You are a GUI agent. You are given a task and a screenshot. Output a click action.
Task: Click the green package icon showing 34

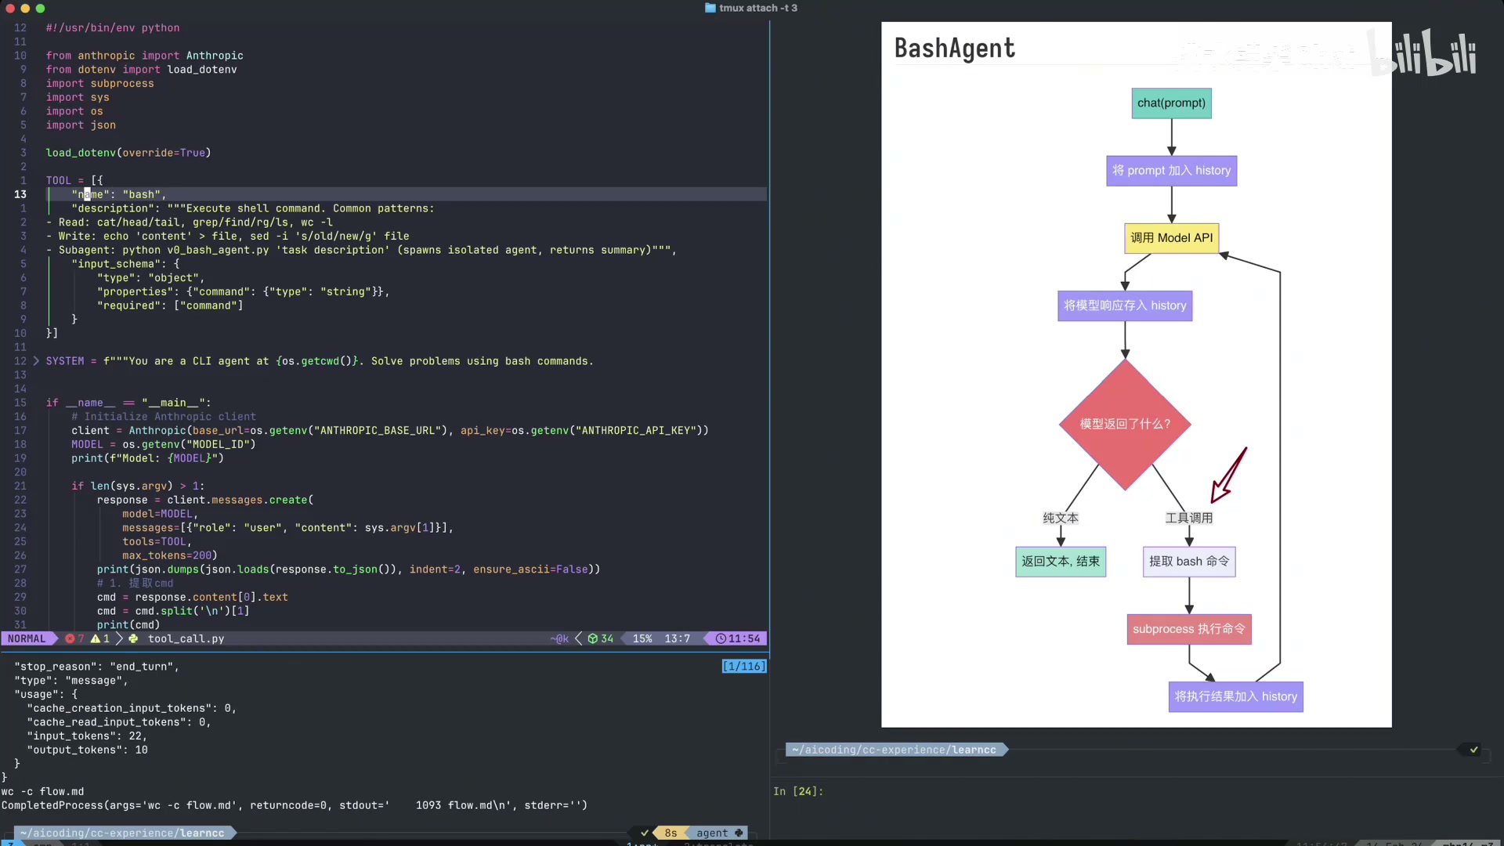point(593,638)
